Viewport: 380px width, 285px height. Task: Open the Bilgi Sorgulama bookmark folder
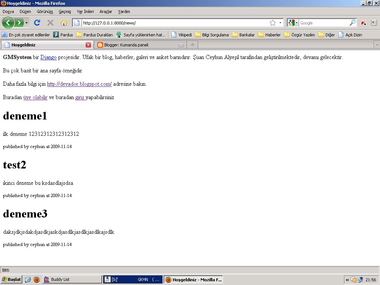[x=212, y=35]
